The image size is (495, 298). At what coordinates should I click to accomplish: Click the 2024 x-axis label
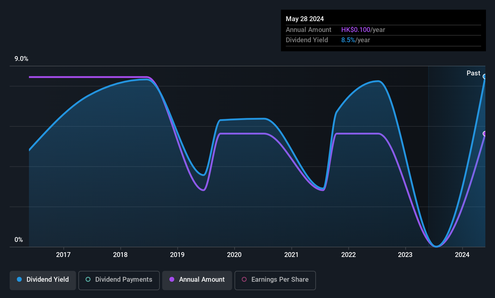click(x=462, y=255)
